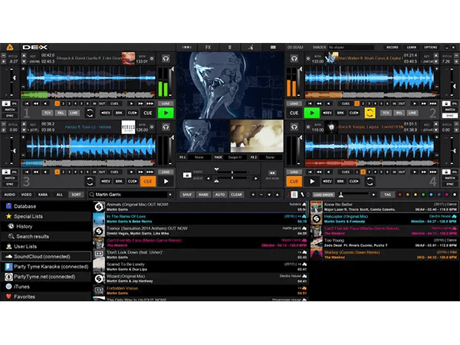This screenshot has width=460, height=345.
Task: Click SHUF to shuffle the playlist
Action: tap(187, 195)
